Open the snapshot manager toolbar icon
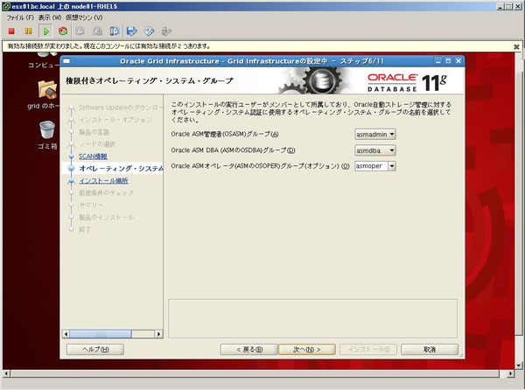525x390 pixels. click(115, 31)
